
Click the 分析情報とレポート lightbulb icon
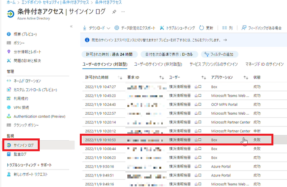9,52
